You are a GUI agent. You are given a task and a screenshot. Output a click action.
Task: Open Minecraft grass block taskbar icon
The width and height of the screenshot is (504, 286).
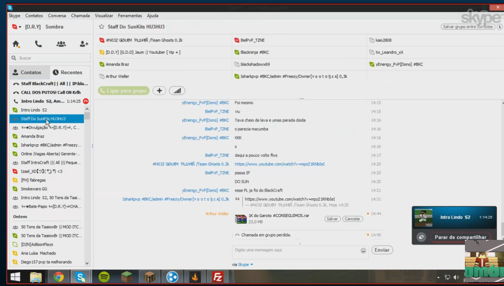(x=127, y=277)
